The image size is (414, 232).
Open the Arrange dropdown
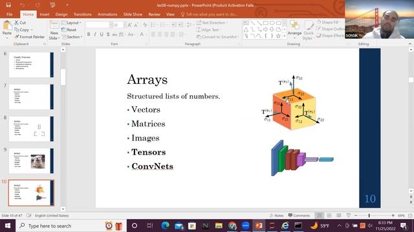click(294, 30)
